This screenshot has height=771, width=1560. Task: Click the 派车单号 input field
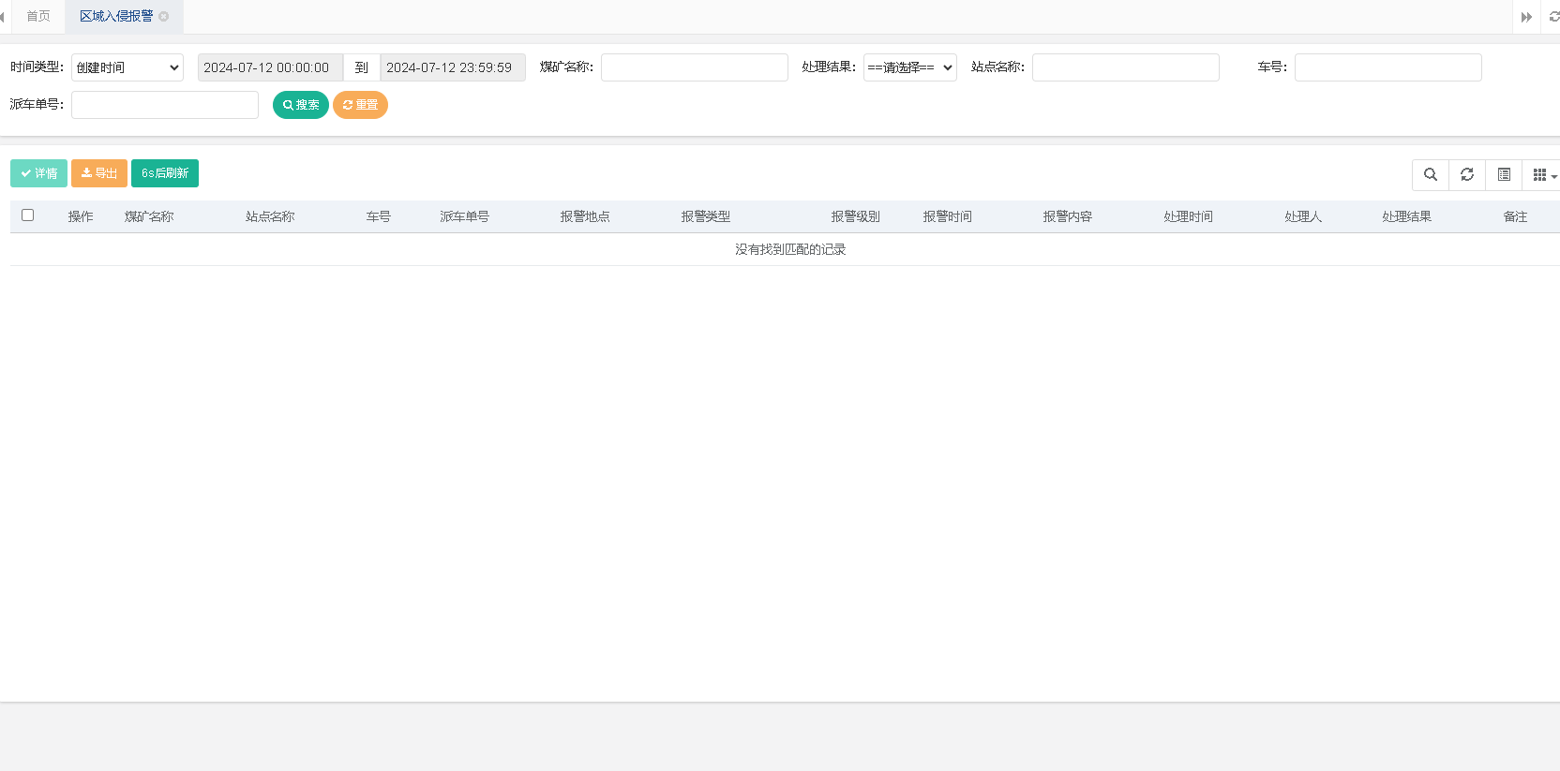165,105
